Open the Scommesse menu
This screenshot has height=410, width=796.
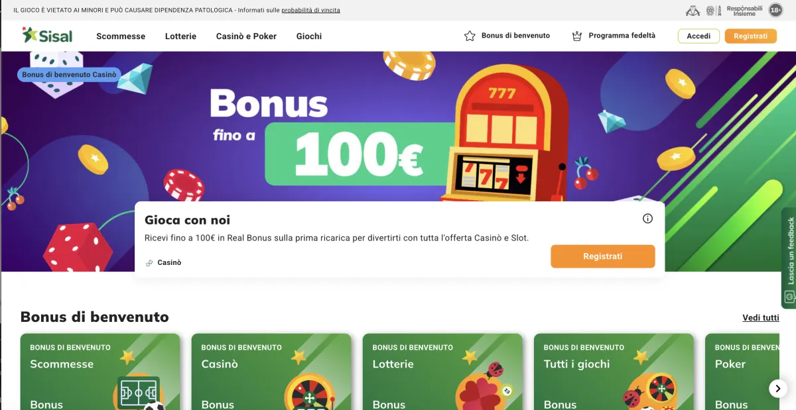[121, 36]
